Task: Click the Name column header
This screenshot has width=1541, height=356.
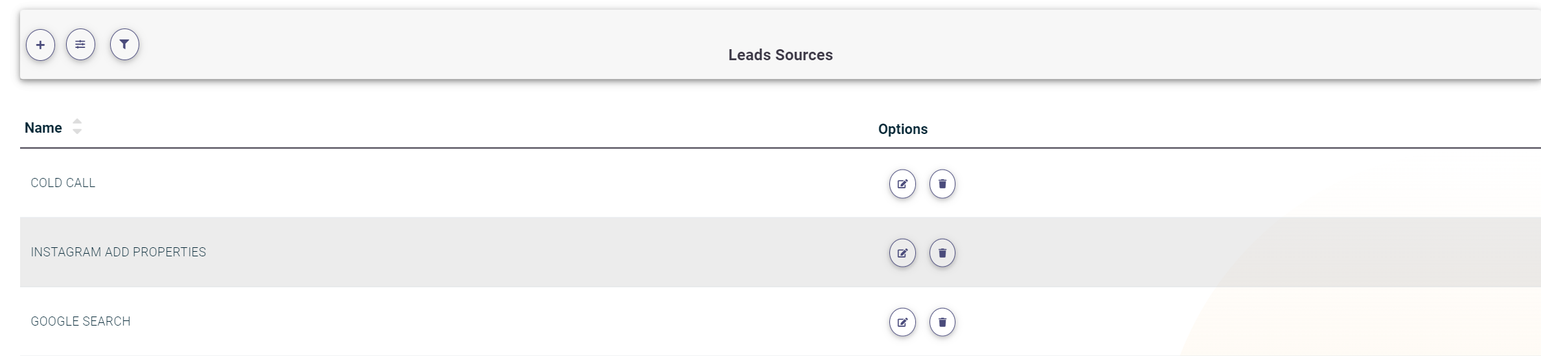Action: click(x=43, y=128)
